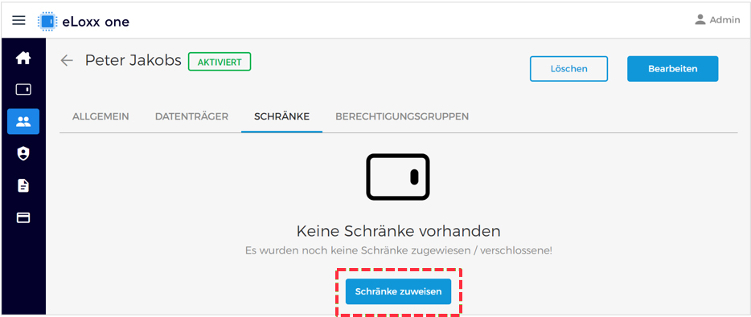Click the 'eLoxx one' title text
Image resolution: width=751 pixels, height=317 pixels.
click(x=96, y=22)
